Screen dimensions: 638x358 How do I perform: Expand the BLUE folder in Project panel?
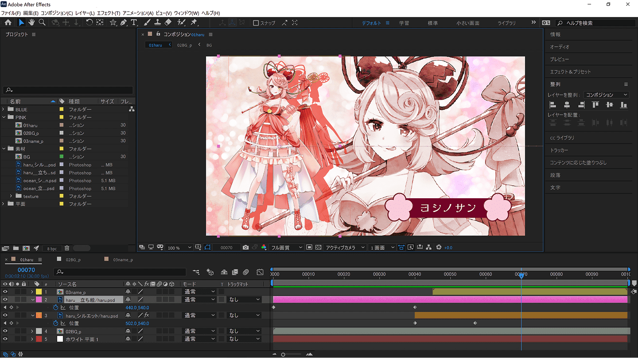click(4, 109)
